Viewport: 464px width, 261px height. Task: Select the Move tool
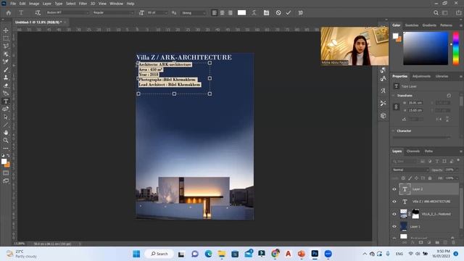click(6, 30)
